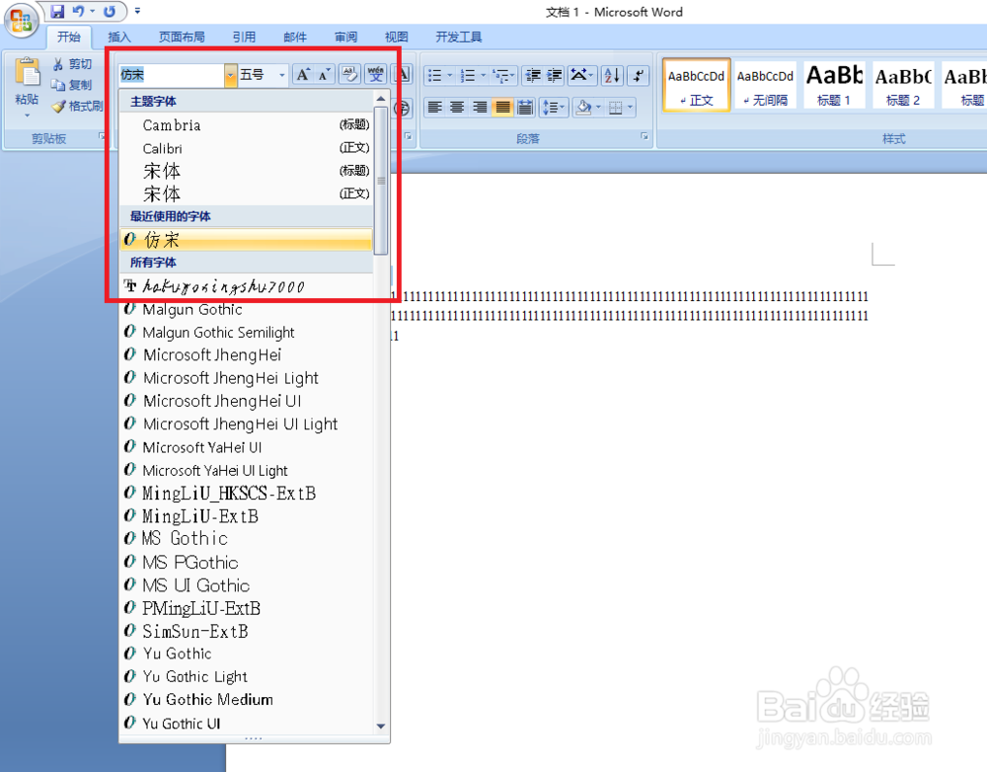Click the Office button orb
The width and height of the screenshot is (987, 772).
point(21,20)
